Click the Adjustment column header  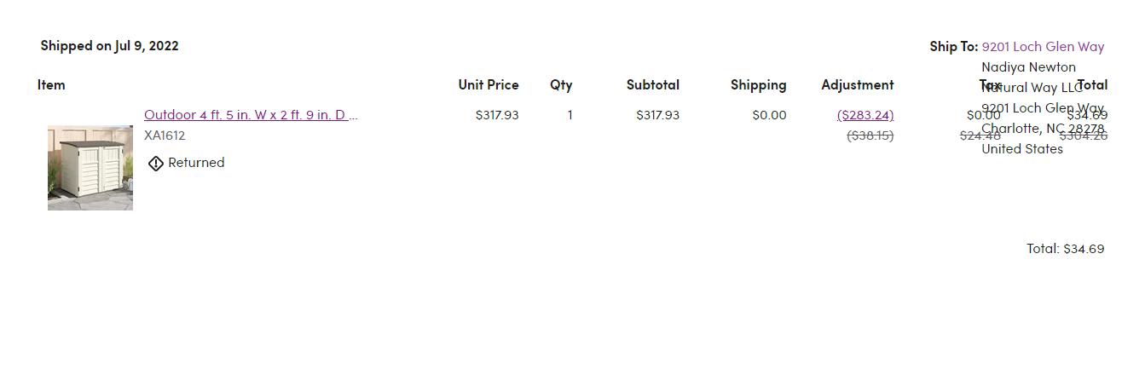point(858,84)
